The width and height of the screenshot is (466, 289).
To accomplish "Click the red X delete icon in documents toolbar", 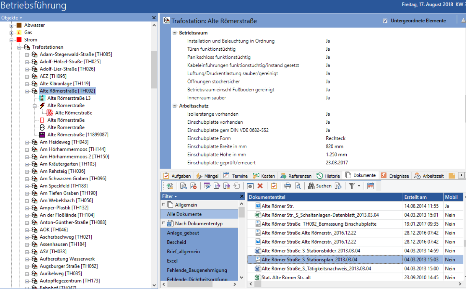I will tap(260, 186).
